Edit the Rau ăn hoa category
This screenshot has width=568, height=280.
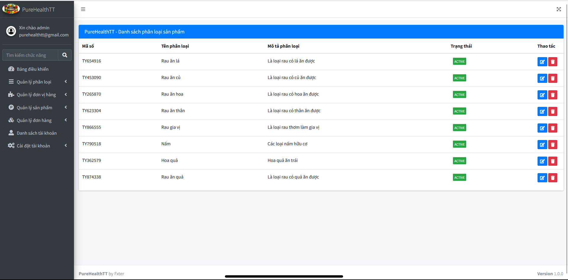[x=542, y=95]
